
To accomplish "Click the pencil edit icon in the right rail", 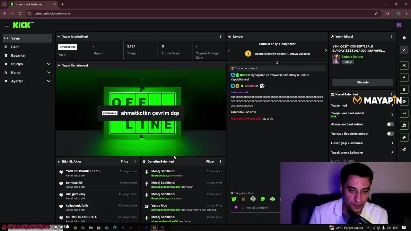I will (x=404, y=50).
